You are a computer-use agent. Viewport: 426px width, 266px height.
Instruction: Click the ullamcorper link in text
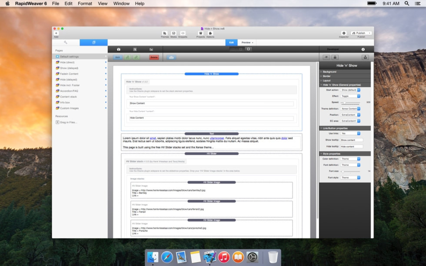[217, 138]
